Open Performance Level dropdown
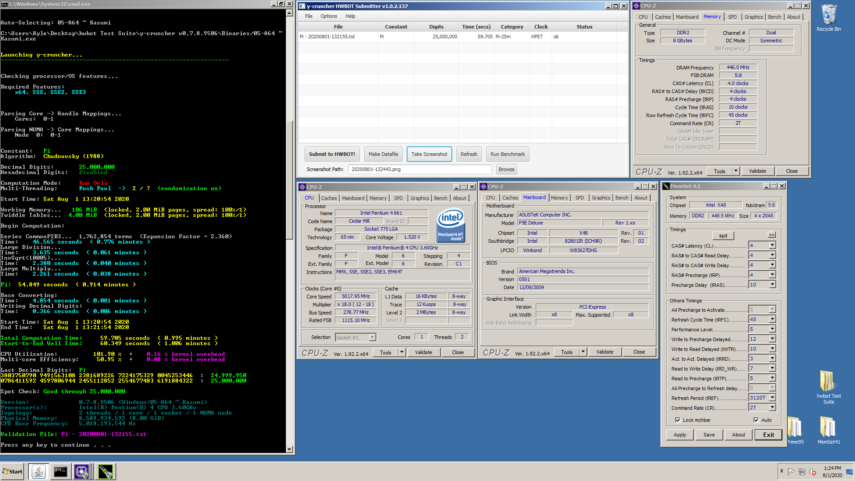This screenshot has width=855, height=481. click(773, 329)
